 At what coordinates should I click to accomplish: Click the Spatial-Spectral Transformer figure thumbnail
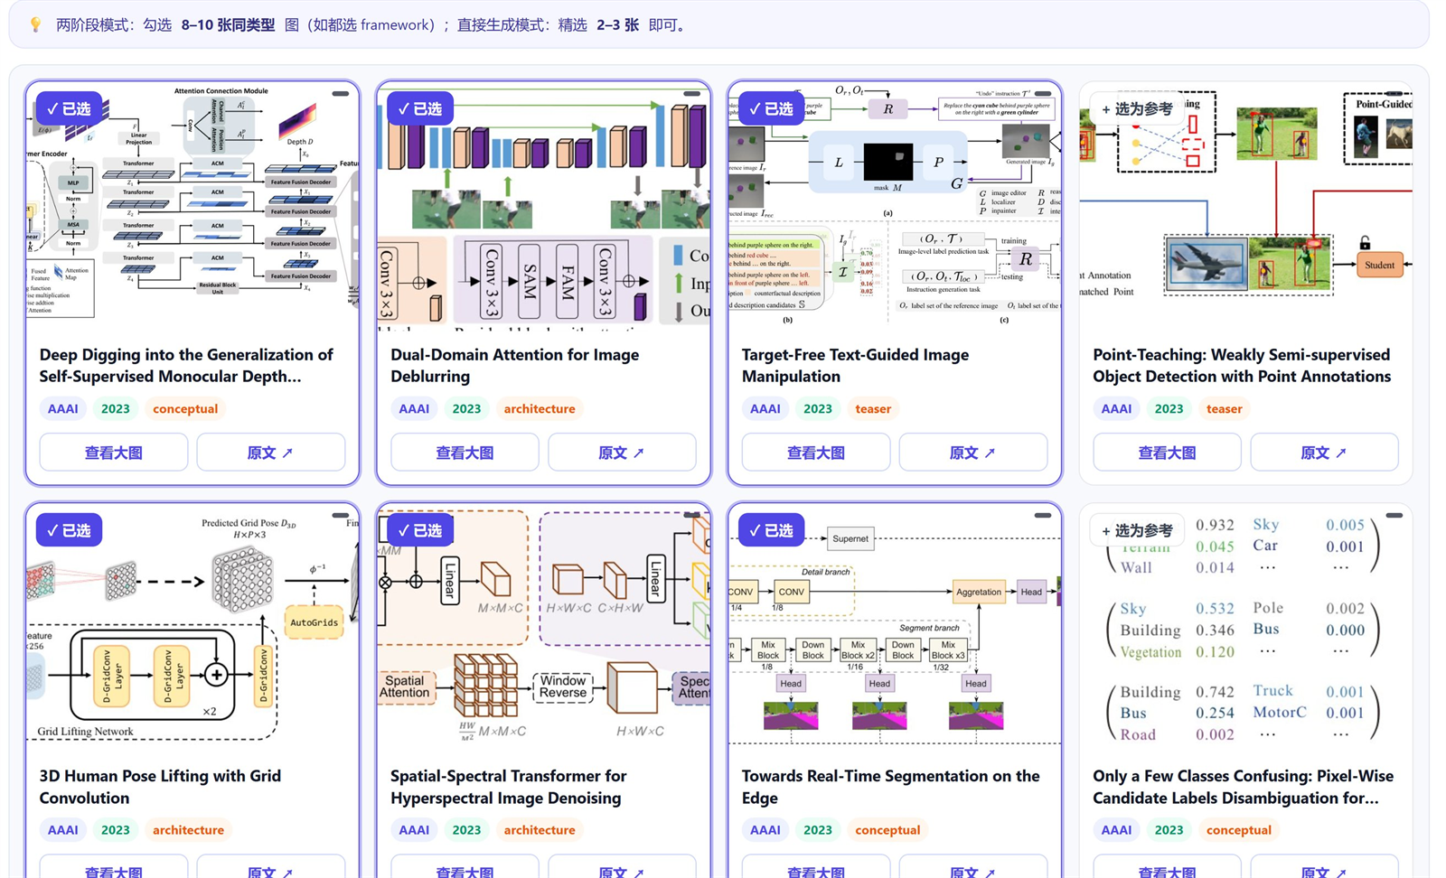[x=543, y=628]
